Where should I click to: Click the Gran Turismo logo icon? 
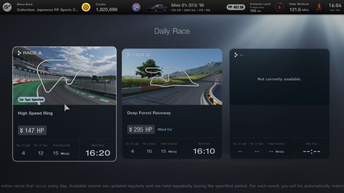(x=7, y=7)
